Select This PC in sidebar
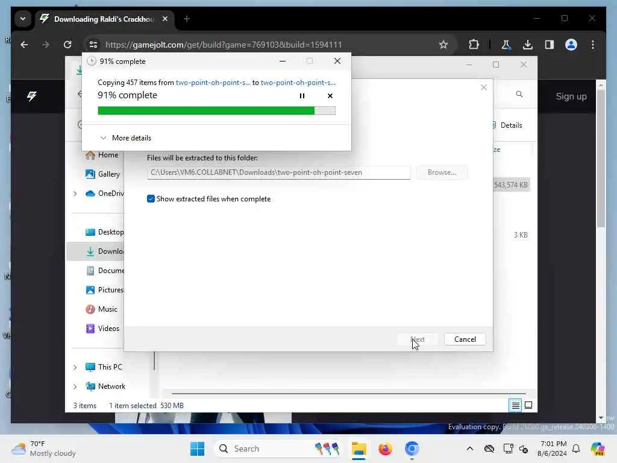617x463 pixels. (x=104, y=367)
